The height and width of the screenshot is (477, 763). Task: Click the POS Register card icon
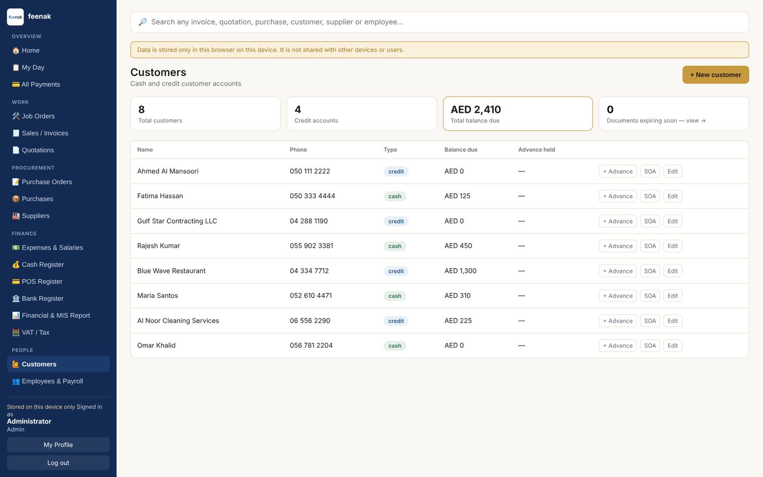point(16,281)
